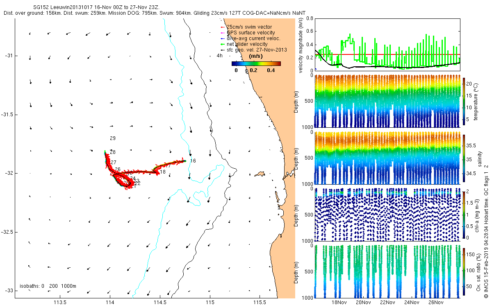Click day marker 18 on glider track
Viewport: 492px width, 307px height.
[x=163, y=172]
